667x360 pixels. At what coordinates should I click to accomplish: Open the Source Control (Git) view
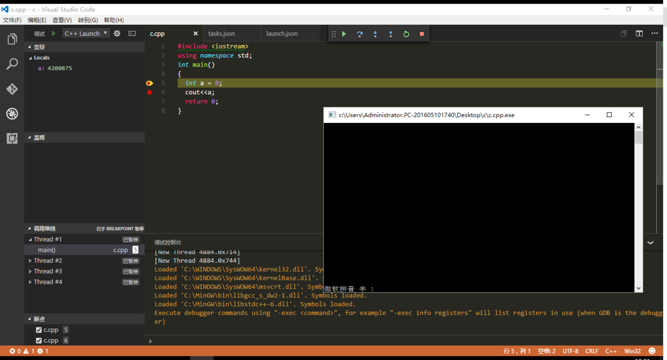coord(12,89)
